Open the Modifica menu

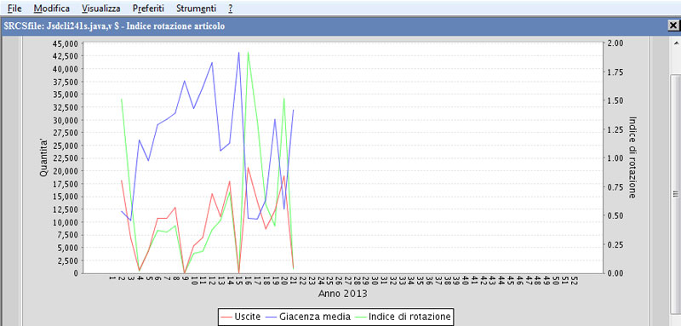[51, 8]
